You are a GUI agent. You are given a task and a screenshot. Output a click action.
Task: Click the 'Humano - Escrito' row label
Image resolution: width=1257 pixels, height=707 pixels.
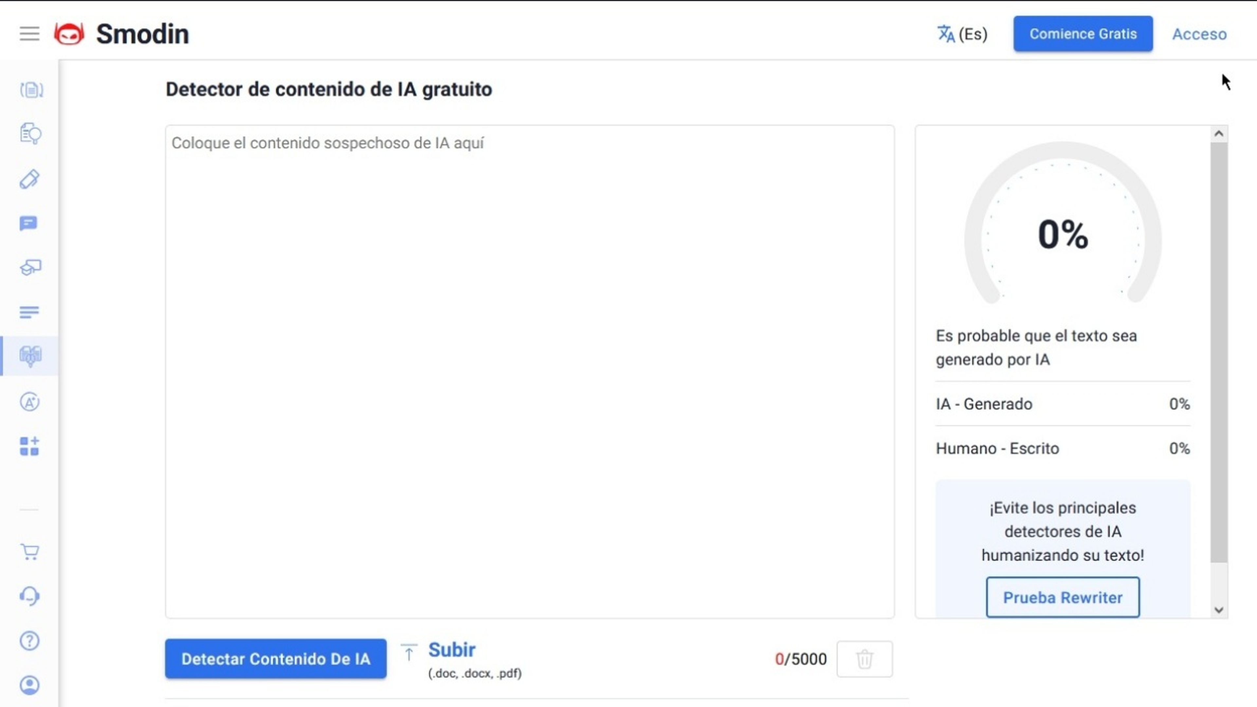point(997,448)
